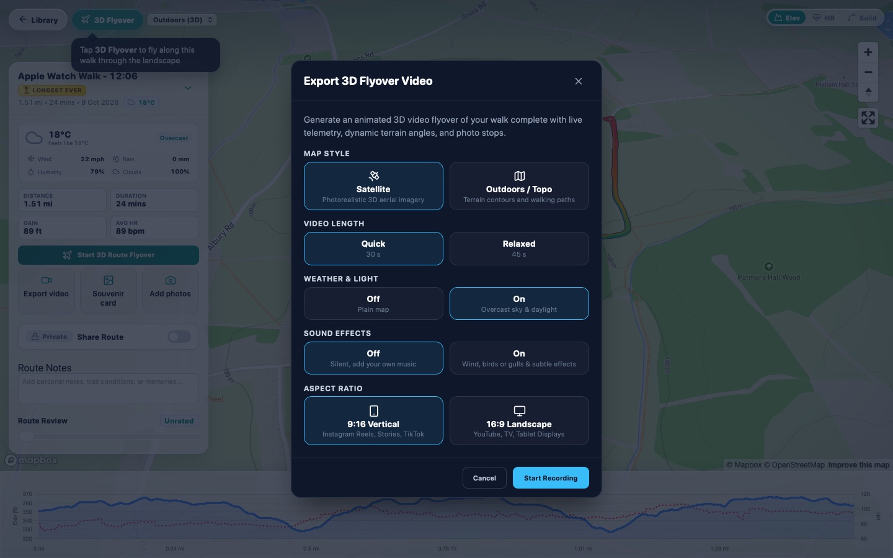Click the Longest Ever trophy badge
This screenshot has width=893, height=558.
click(x=52, y=90)
